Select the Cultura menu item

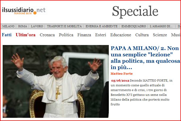pos(142,35)
